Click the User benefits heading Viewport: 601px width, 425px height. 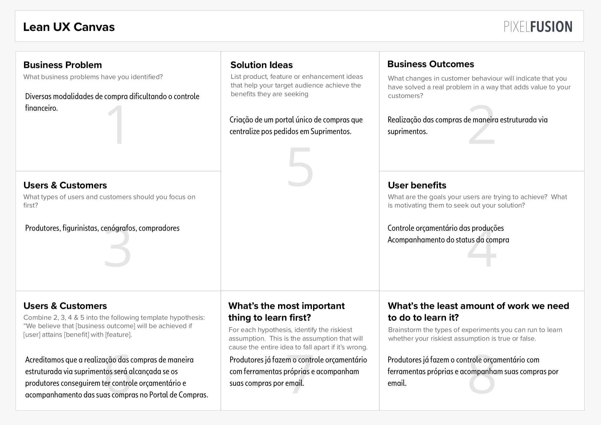[417, 185]
